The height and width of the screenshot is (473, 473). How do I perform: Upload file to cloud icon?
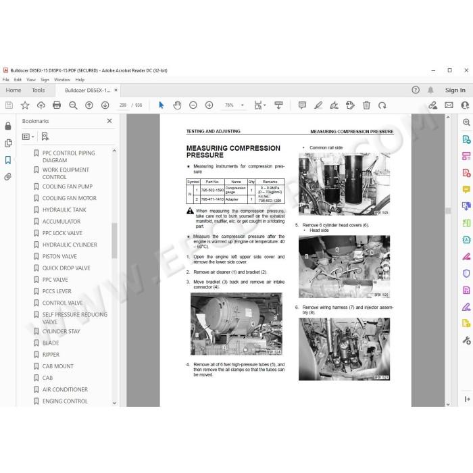(41, 105)
